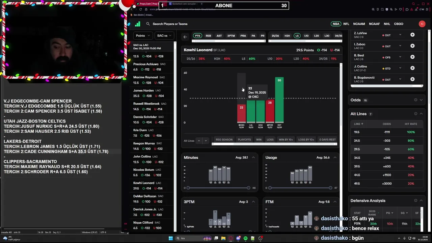Click Windows Start button in taskbar
This screenshot has height=243, width=432.
[171, 238]
